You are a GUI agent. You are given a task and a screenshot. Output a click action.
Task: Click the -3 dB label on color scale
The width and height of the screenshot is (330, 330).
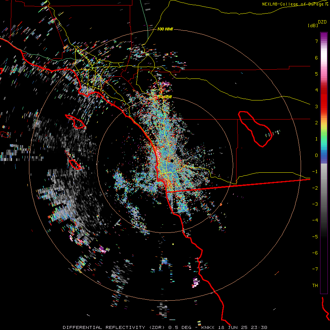(x=315, y=204)
